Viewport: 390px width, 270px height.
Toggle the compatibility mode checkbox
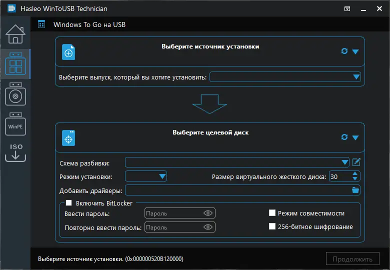pyautogui.click(x=272, y=213)
